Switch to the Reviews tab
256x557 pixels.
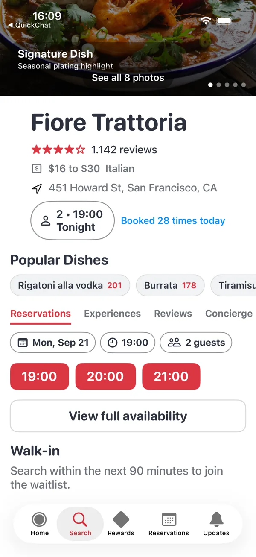pyautogui.click(x=173, y=314)
